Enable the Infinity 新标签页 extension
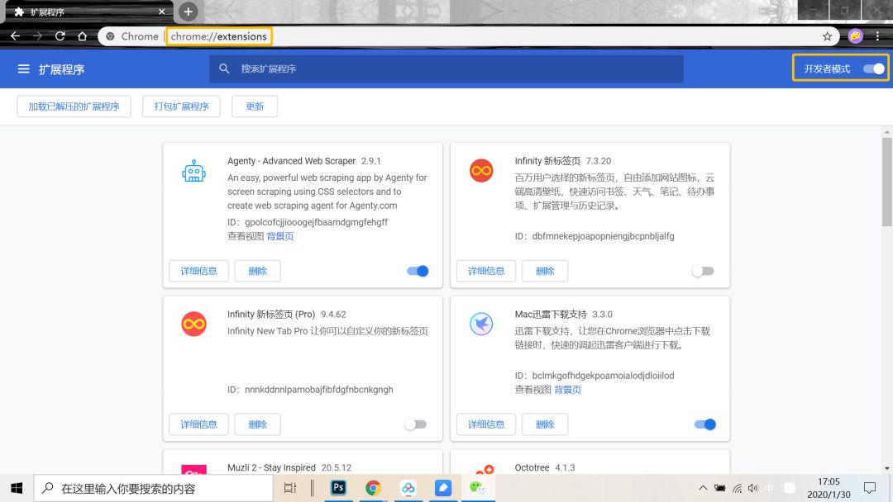Viewport: 893px width, 502px height. pyautogui.click(x=703, y=270)
